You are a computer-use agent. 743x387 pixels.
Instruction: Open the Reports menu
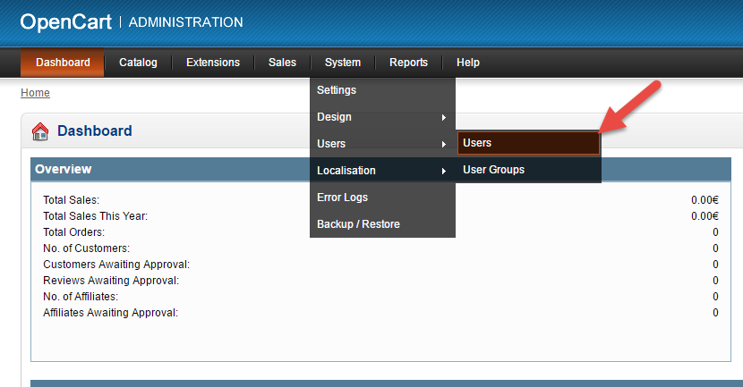tap(408, 63)
